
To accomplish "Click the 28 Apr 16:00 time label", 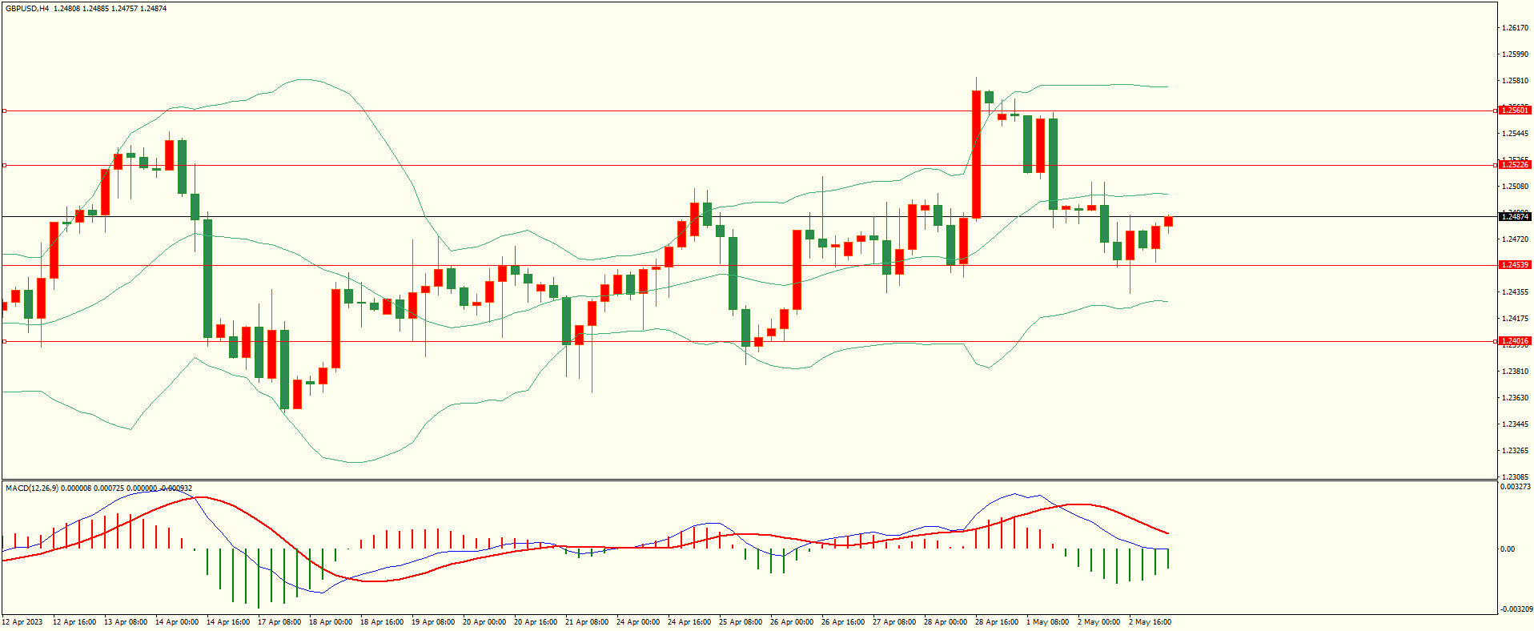I will tap(997, 622).
